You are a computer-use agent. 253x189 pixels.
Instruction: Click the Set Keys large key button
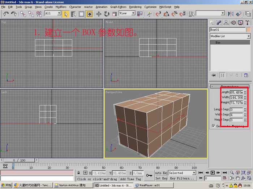pos(149,176)
